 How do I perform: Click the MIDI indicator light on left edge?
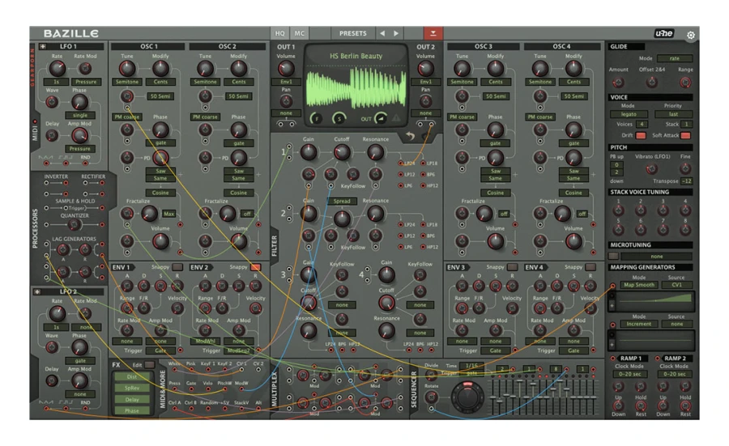pos(34,121)
